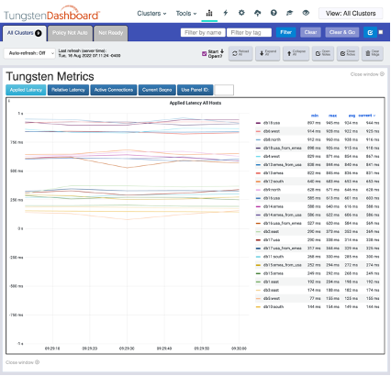Open the Auto-refresh Off dropdown
The height and width of the screenshot is (376, 391).
(29, 53)
